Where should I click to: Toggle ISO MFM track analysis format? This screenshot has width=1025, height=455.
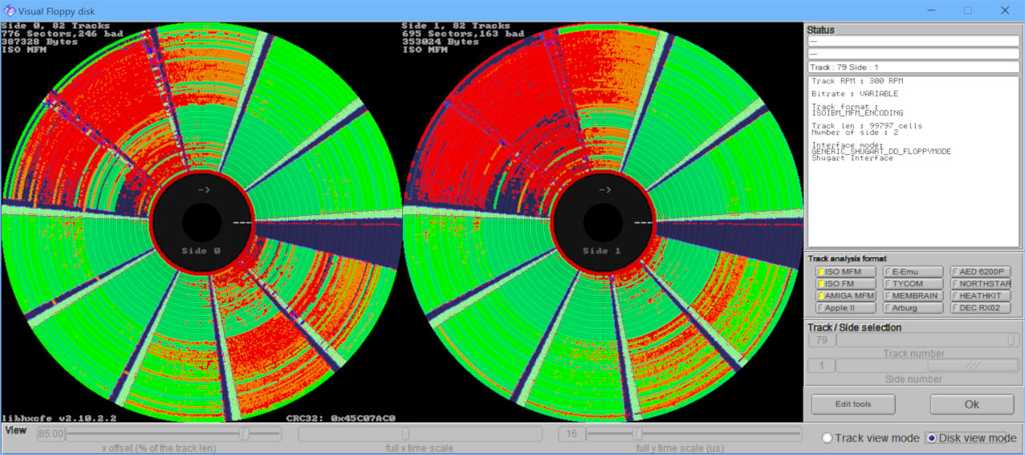click(x=845, y=272)
